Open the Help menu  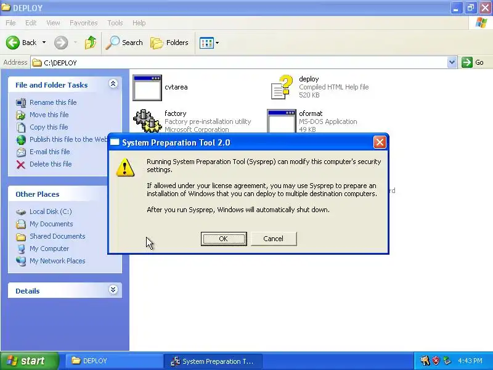[139, 23]
